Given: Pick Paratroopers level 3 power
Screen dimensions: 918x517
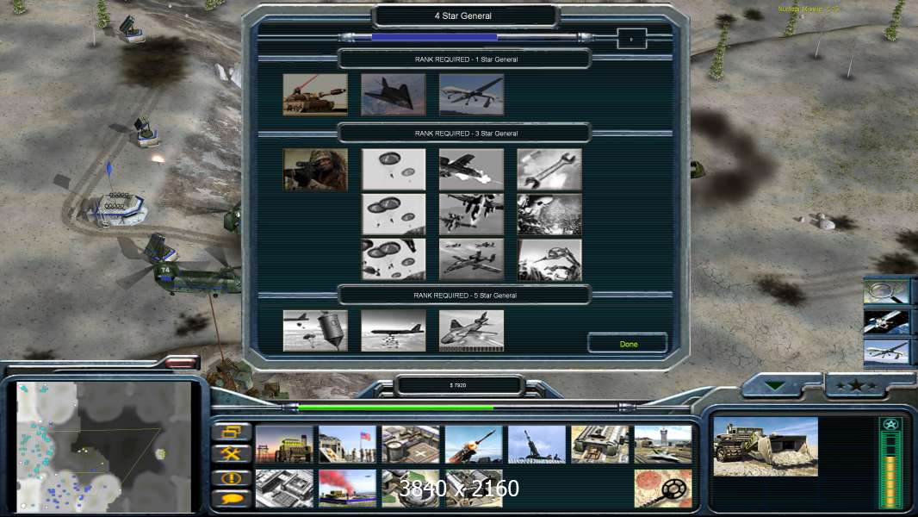Looking at the screenshot, I should [394, 258].
